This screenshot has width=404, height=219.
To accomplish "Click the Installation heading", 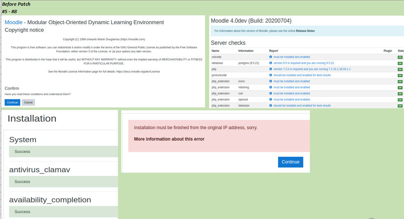I will pyautogui.click(x=32, y=119).
